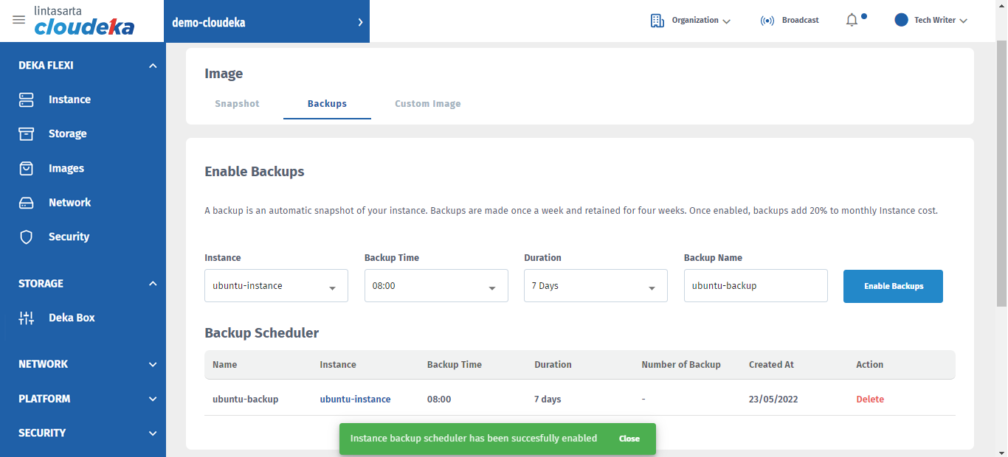1008x457 pixels.
Task: Click the Security shield icon
Action: click(27, 237)
